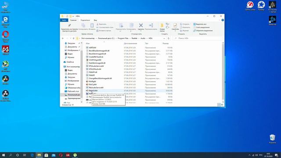The width and height of the screenshot is (281, 158).
Task: Refresh the HDA folder address bar
Action: pos(169,38)
